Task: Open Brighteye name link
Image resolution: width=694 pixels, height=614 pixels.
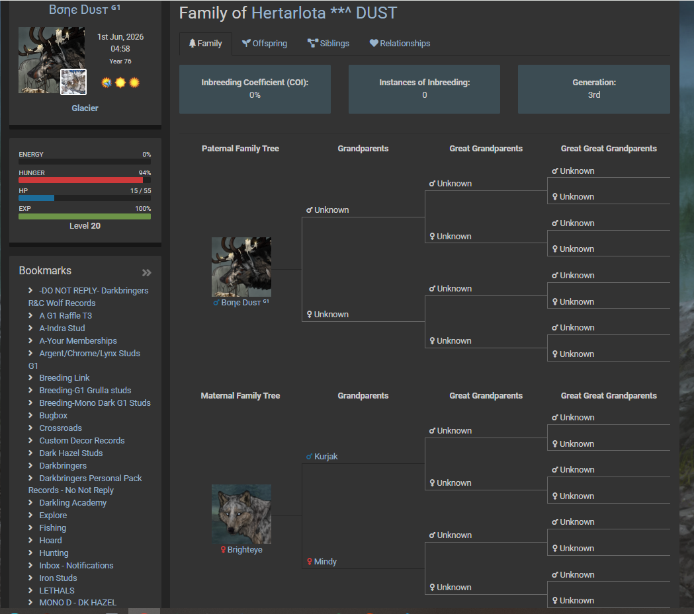Action: pyautogui.click(x=245, y=549)
